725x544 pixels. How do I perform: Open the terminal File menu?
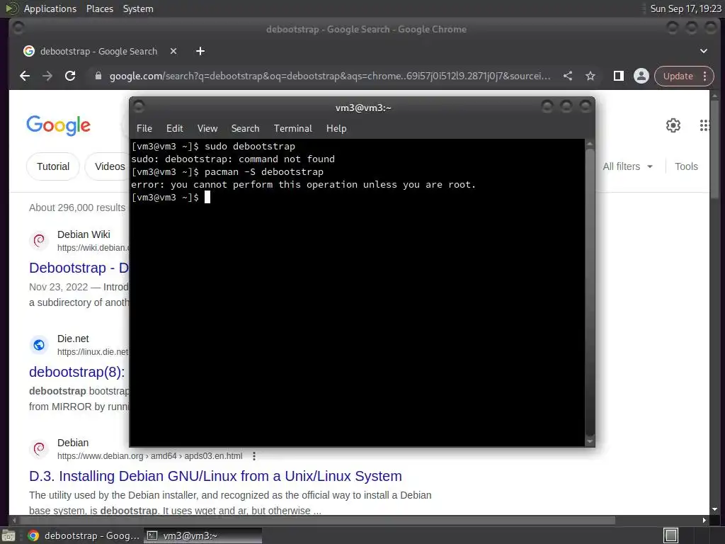[144, 129]
